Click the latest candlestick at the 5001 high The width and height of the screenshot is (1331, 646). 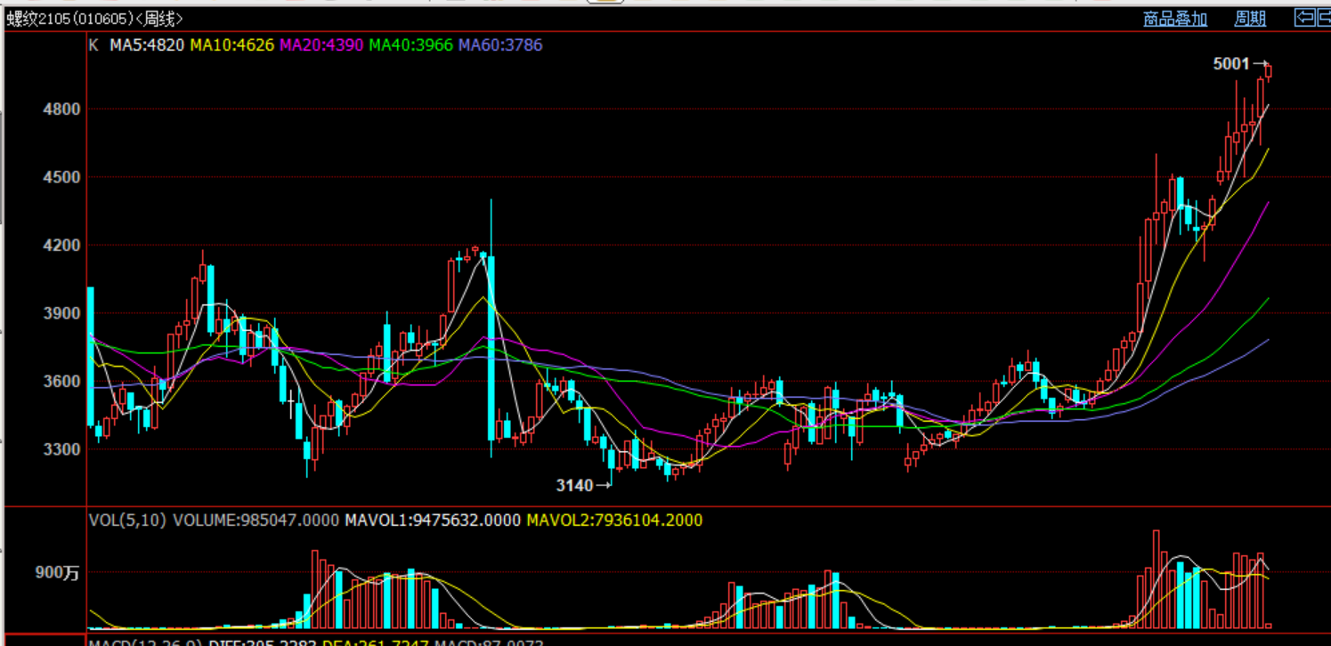tap(1269, 71)
